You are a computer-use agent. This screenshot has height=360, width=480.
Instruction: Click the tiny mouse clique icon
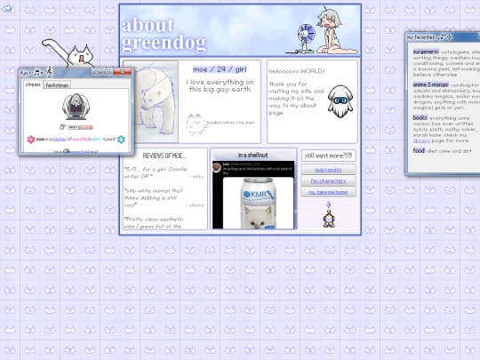click(63, 126)
